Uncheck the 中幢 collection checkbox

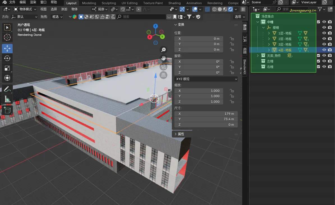318,22
